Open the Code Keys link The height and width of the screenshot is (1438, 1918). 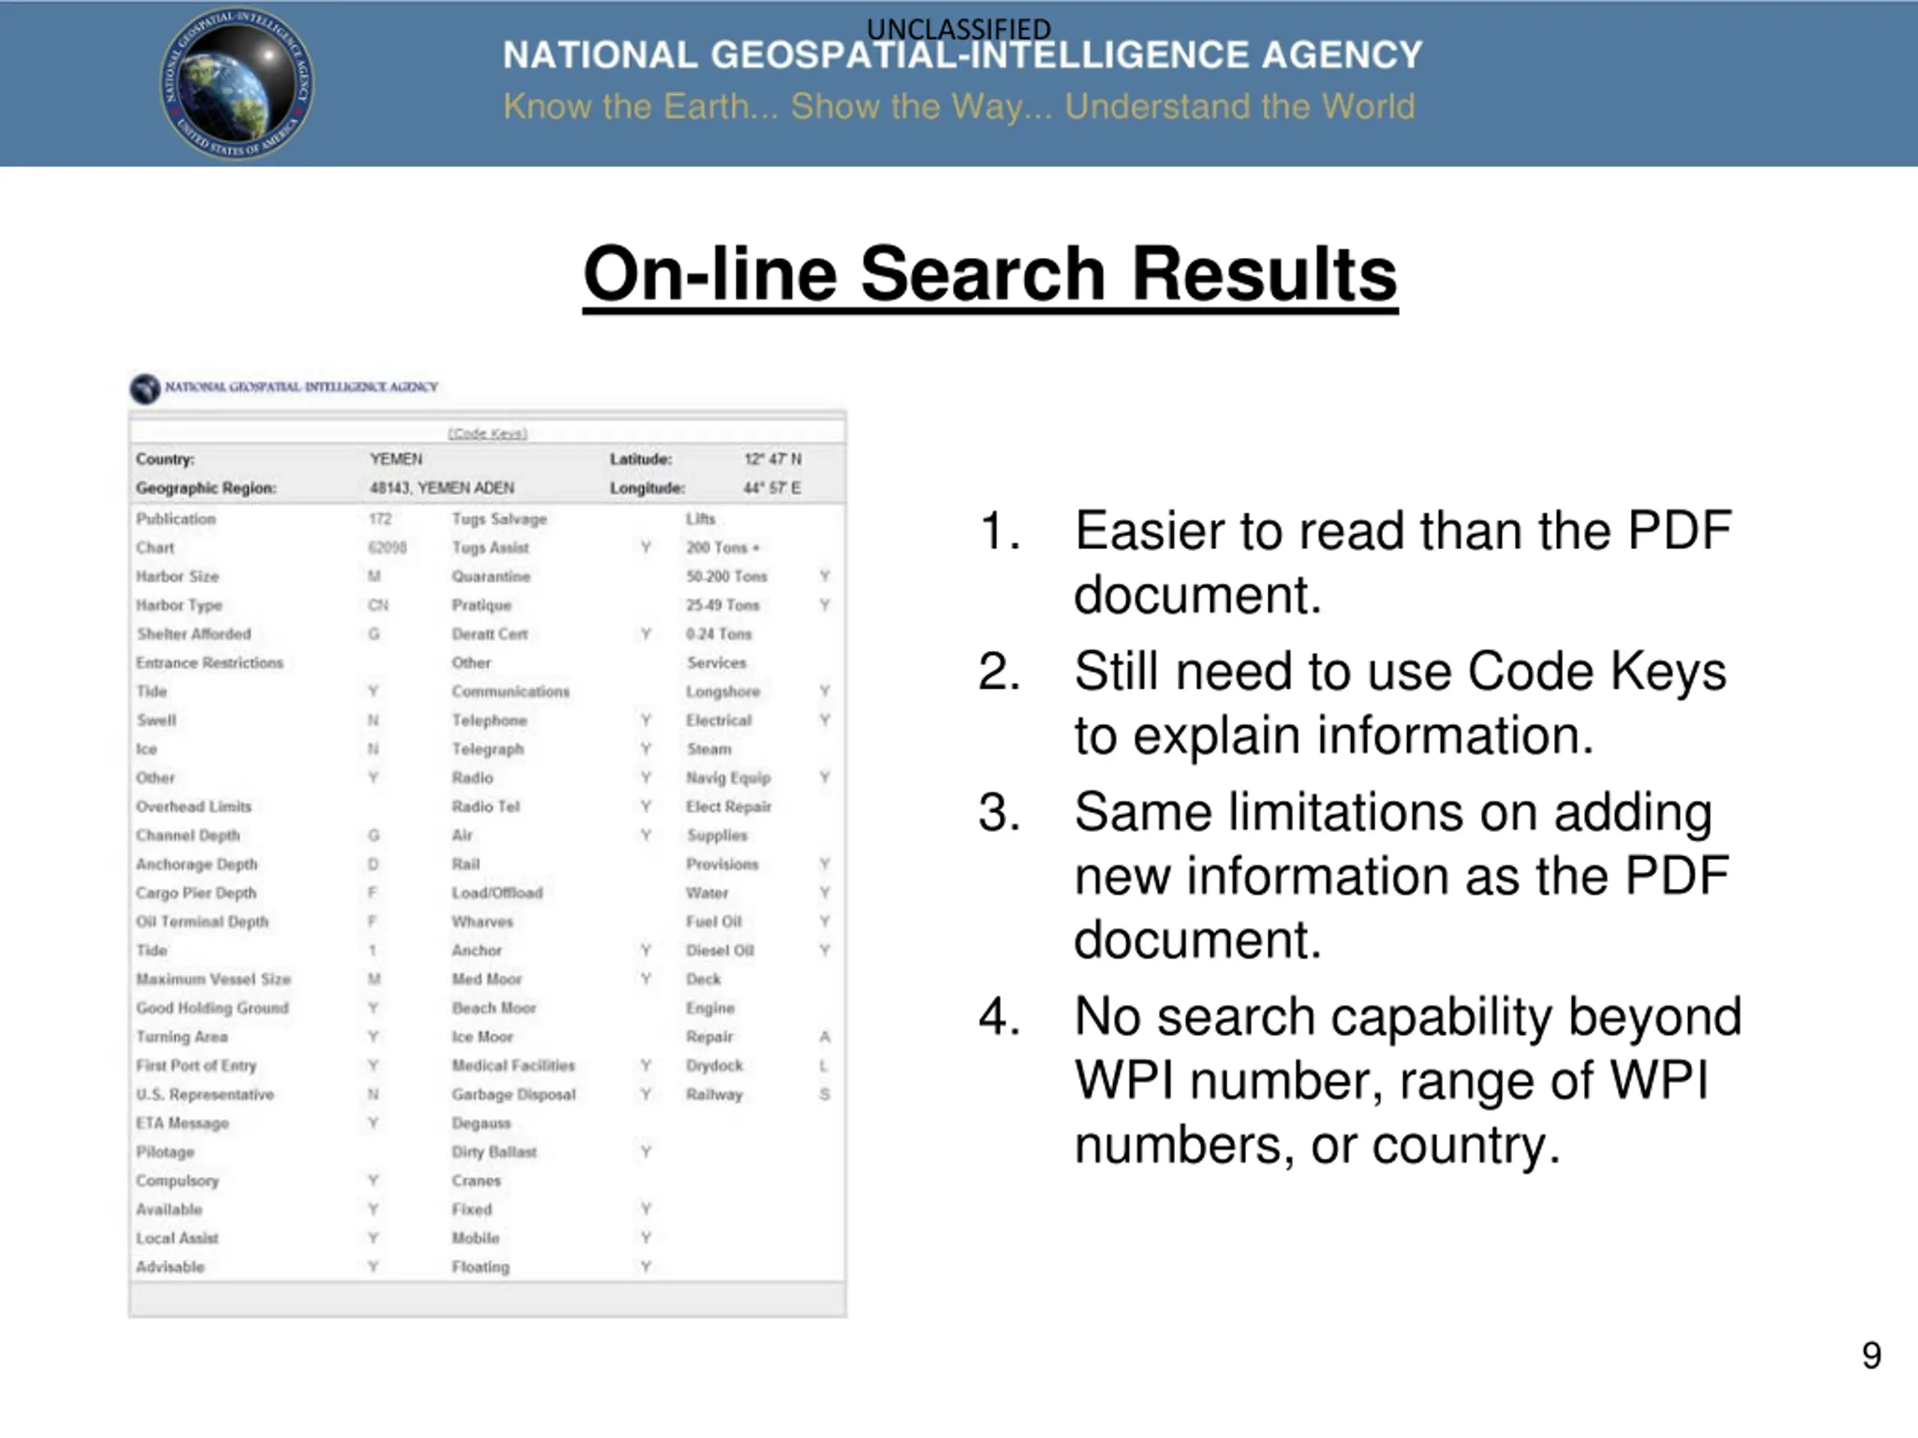click(487, 434)
